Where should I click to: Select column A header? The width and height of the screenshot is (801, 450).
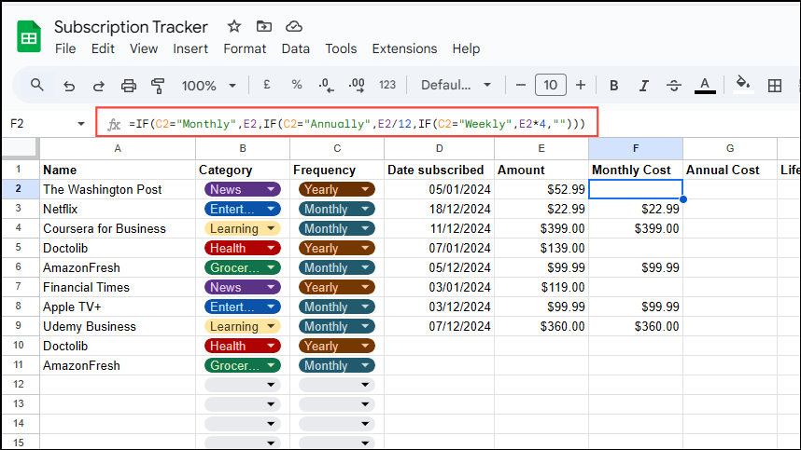(x=118, y=148)
